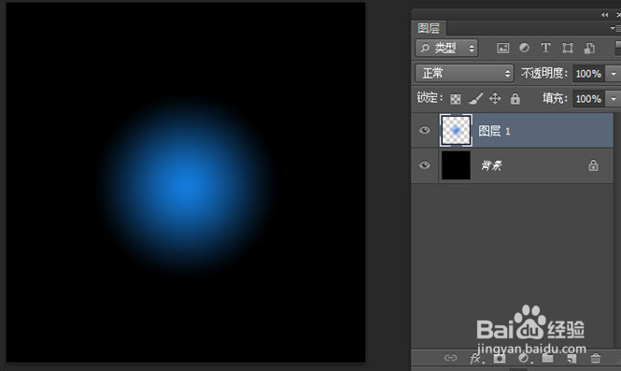Add a layer mask button
The width and height of the screenshot is (621, 371).
click(x=500, y=358)
